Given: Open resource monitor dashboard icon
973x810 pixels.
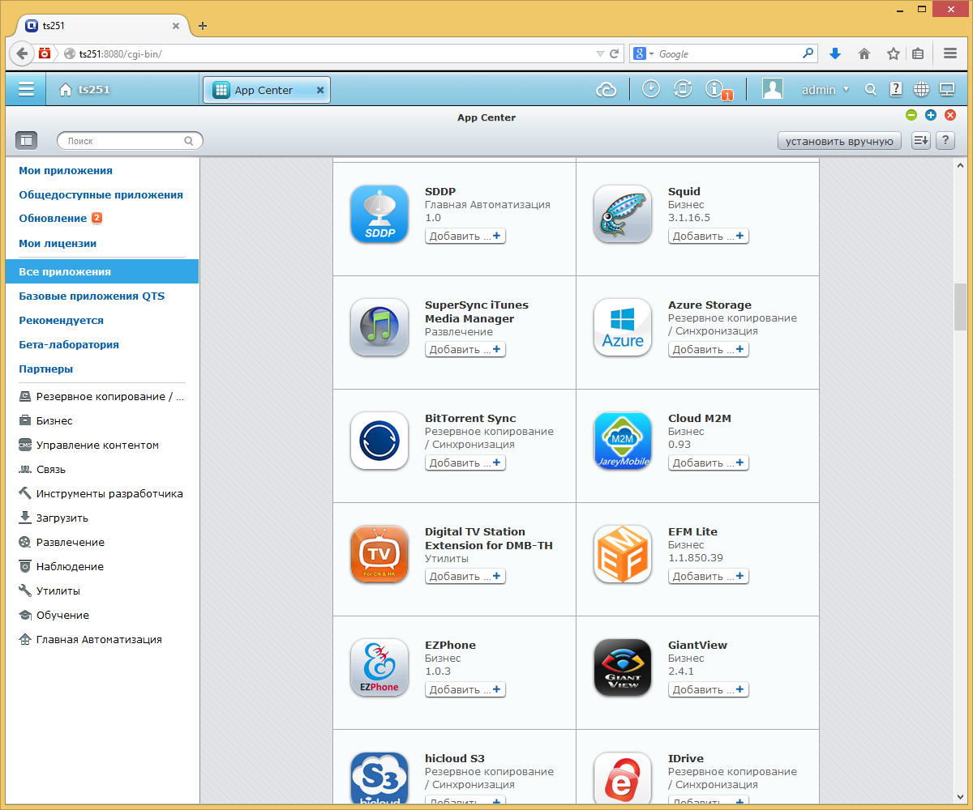Looking at the screenshot, I should pos(946,89).
